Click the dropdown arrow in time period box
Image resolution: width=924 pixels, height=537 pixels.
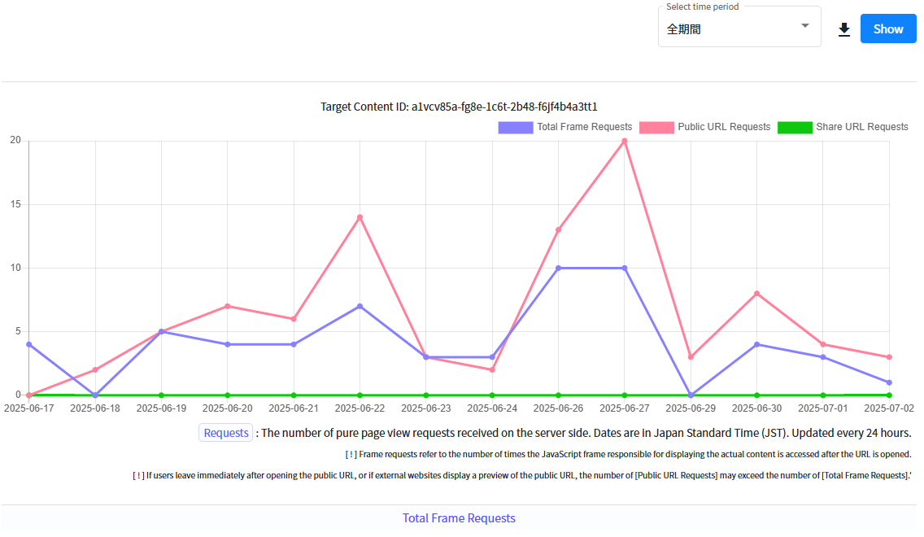coord(805,26)
